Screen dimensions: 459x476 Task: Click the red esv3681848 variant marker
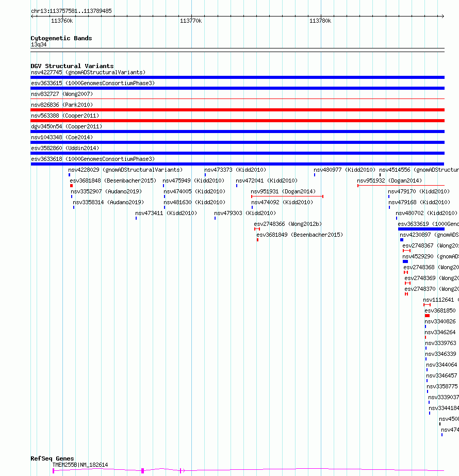[71, 186]
